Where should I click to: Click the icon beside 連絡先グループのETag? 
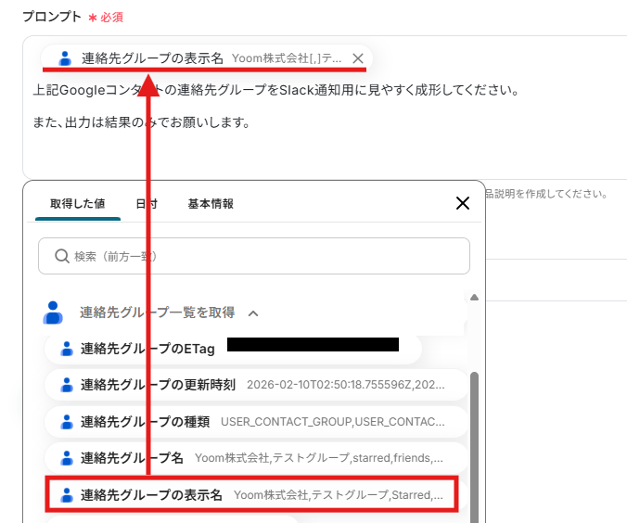click(67, 349)
